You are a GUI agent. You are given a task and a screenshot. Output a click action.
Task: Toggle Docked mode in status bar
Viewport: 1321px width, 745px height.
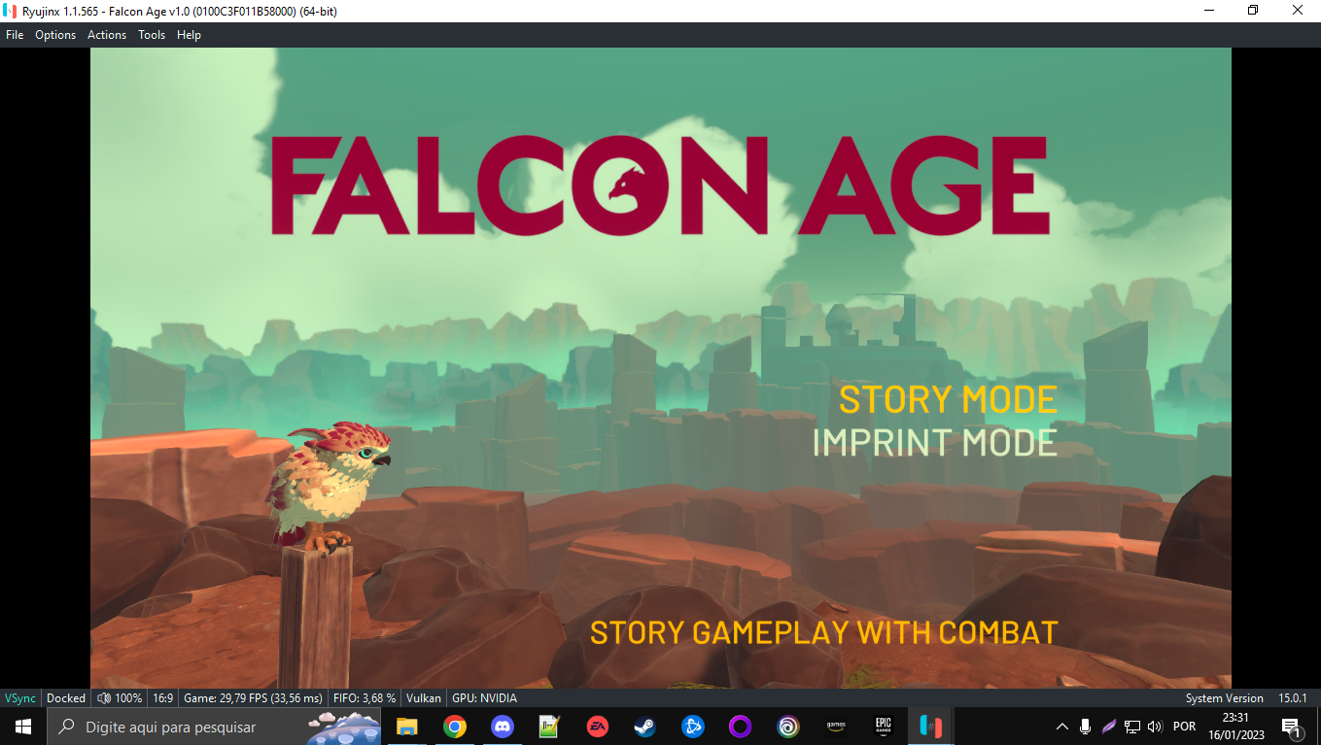tap(66, 698)
